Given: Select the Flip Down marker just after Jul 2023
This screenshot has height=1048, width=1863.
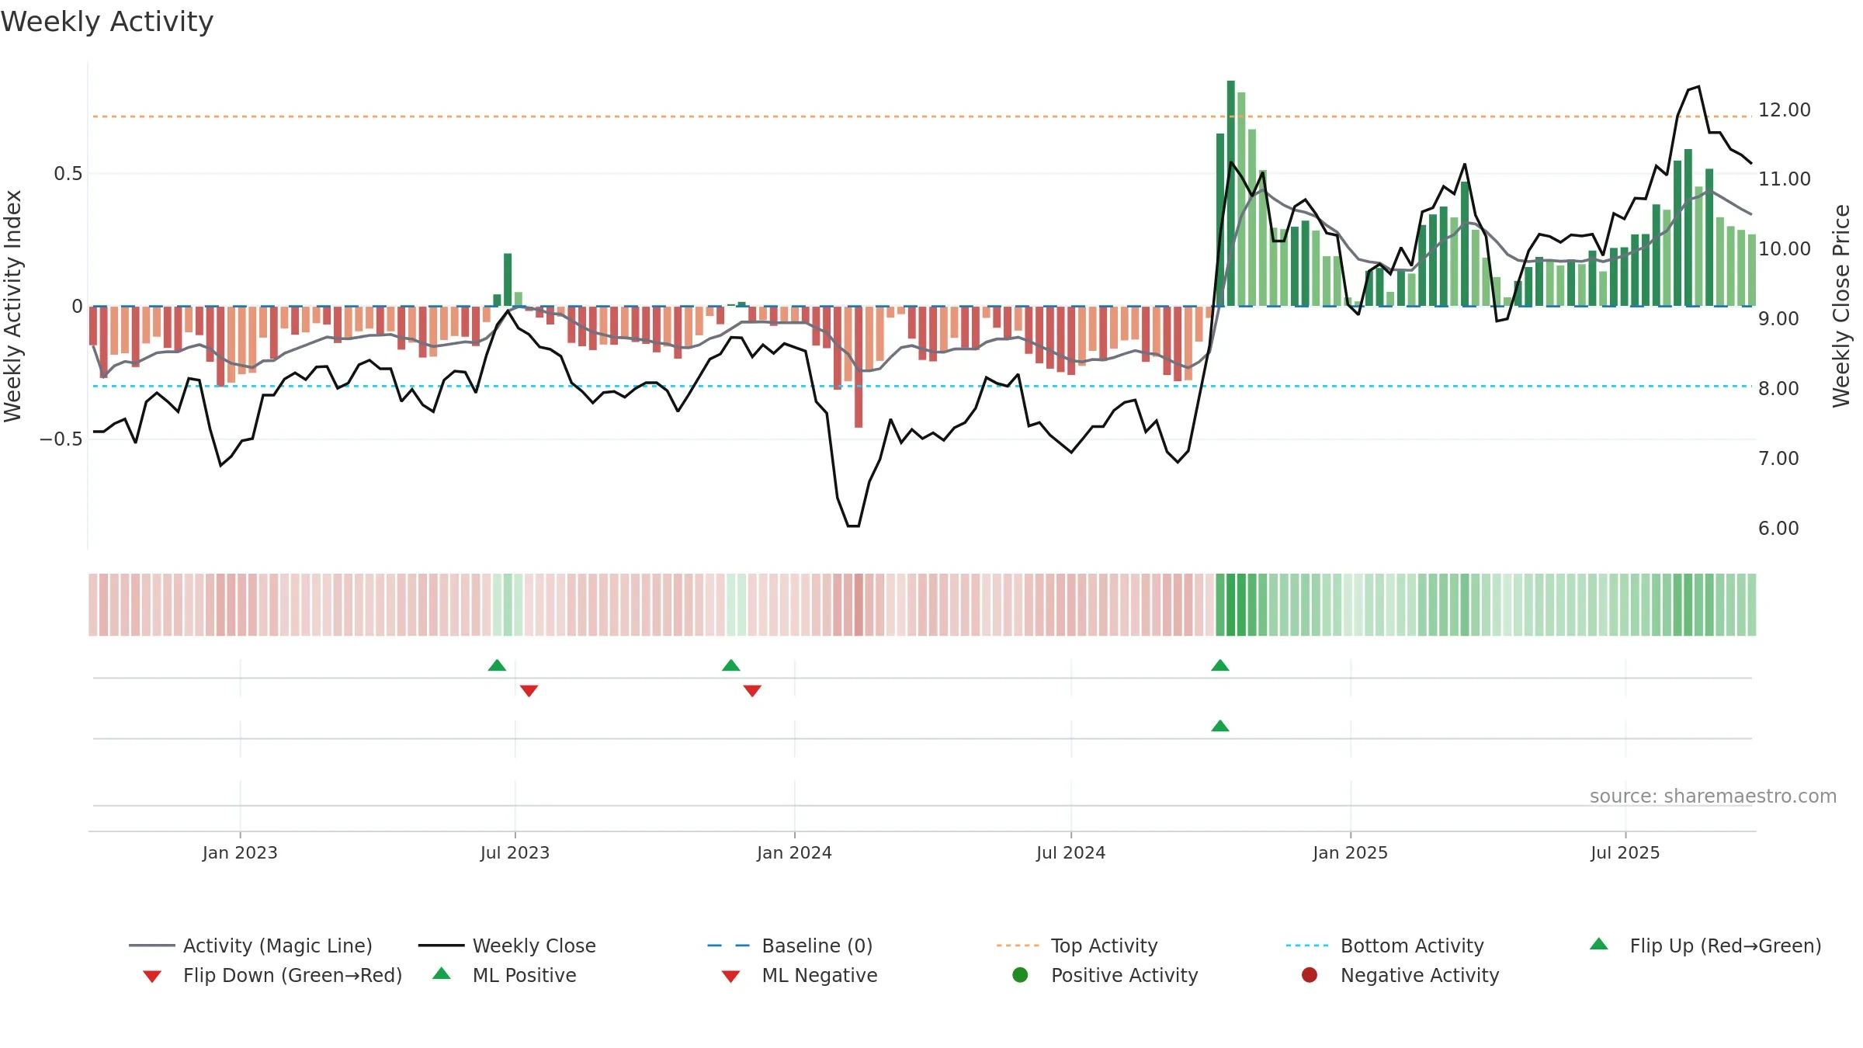Looking at the screenshot, I should point(529,691).
